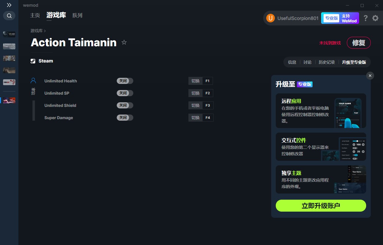Open Assassin's Creed Valhalla sidebar thumbnail
Viewport: 383px width, 245px height.
click(x=9, y=46)
